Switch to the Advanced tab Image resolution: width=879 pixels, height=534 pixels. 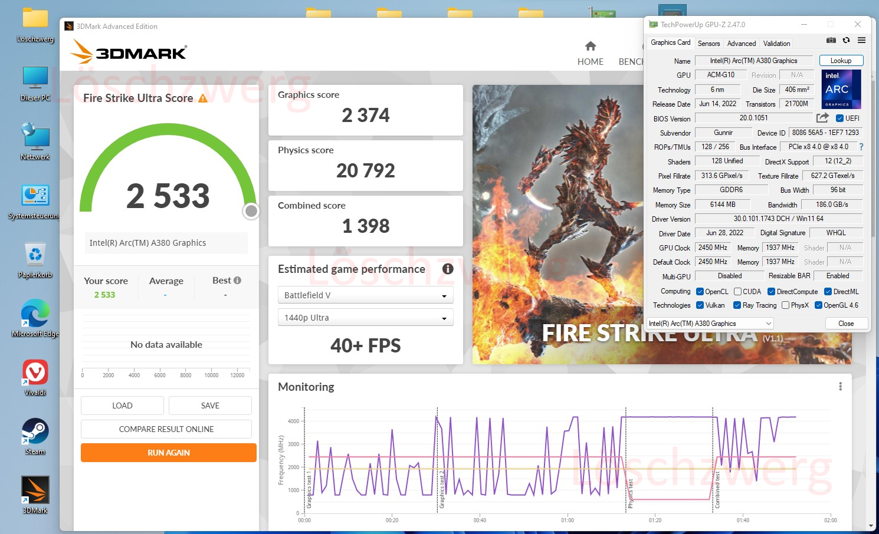(x=742, y=44)
